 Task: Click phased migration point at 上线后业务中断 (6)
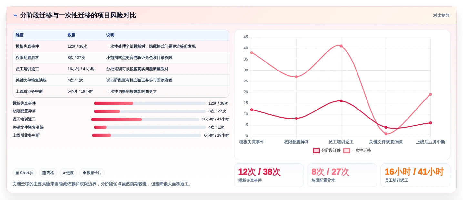pyautogui.click(x=430, y=123)
